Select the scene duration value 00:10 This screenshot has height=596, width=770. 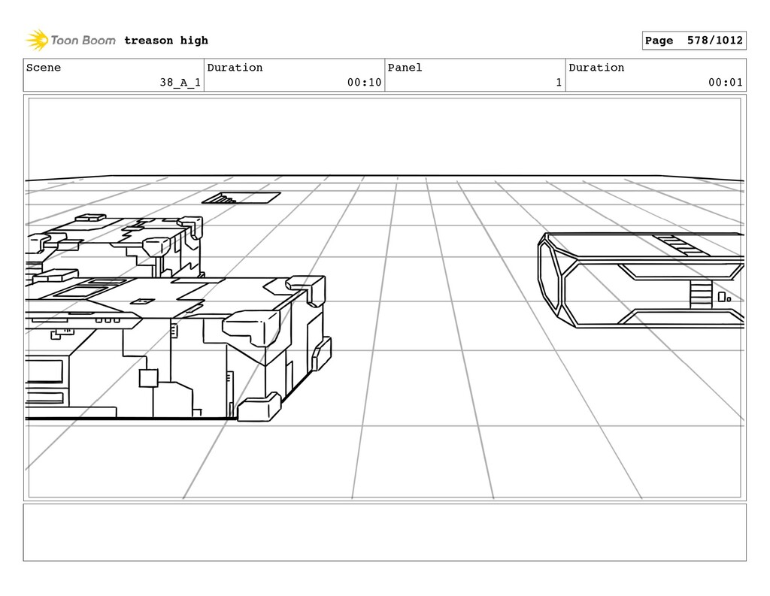365,83
